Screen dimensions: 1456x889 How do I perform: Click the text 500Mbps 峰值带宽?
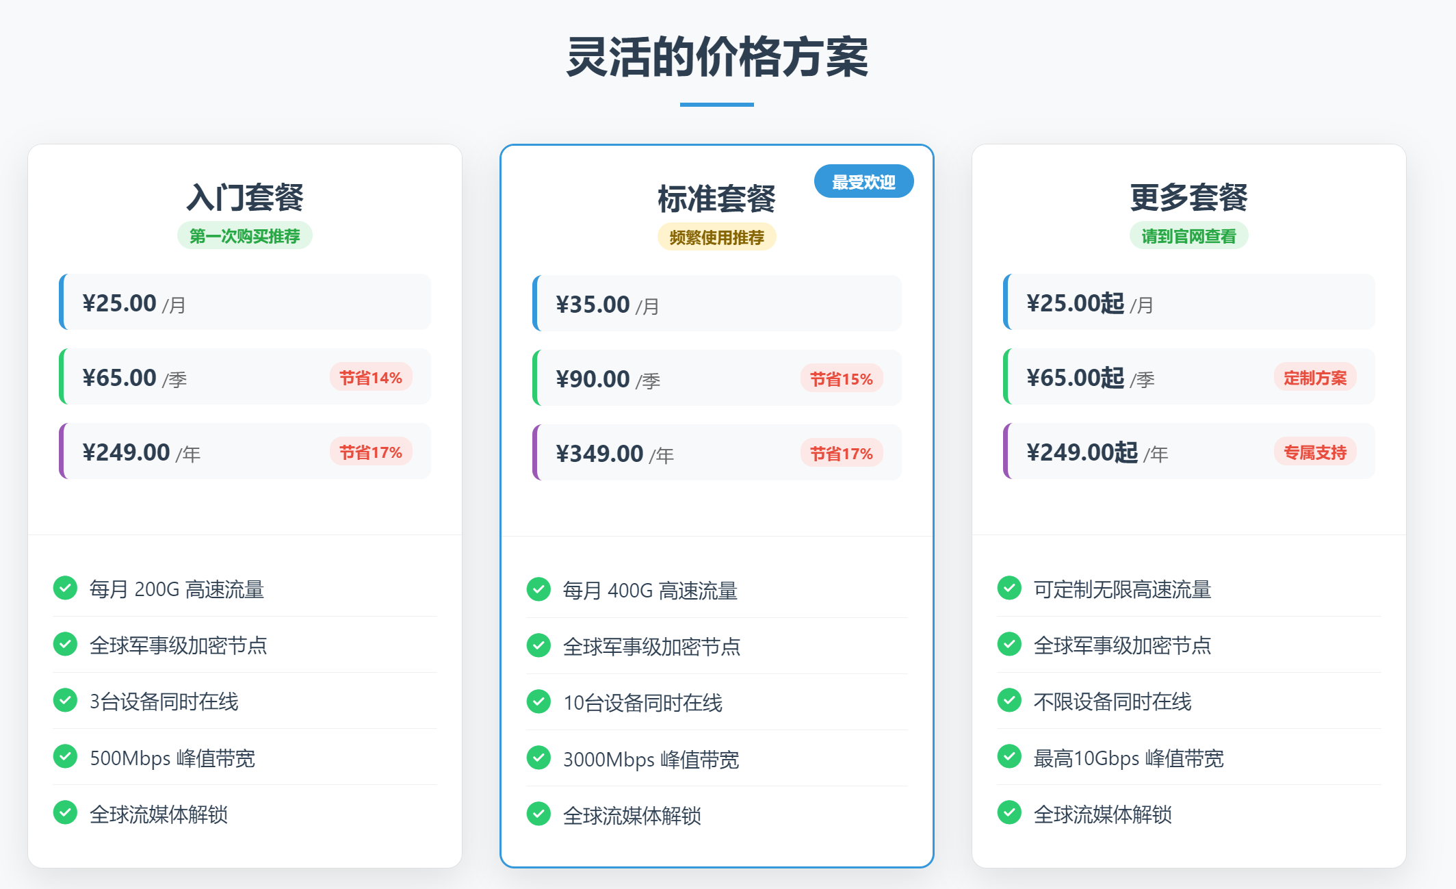point(172,758)
